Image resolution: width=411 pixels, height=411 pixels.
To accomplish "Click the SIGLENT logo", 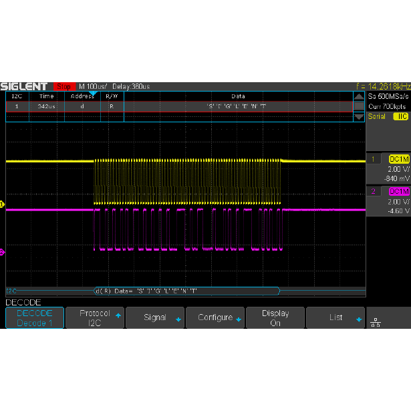I will [24, 86].
